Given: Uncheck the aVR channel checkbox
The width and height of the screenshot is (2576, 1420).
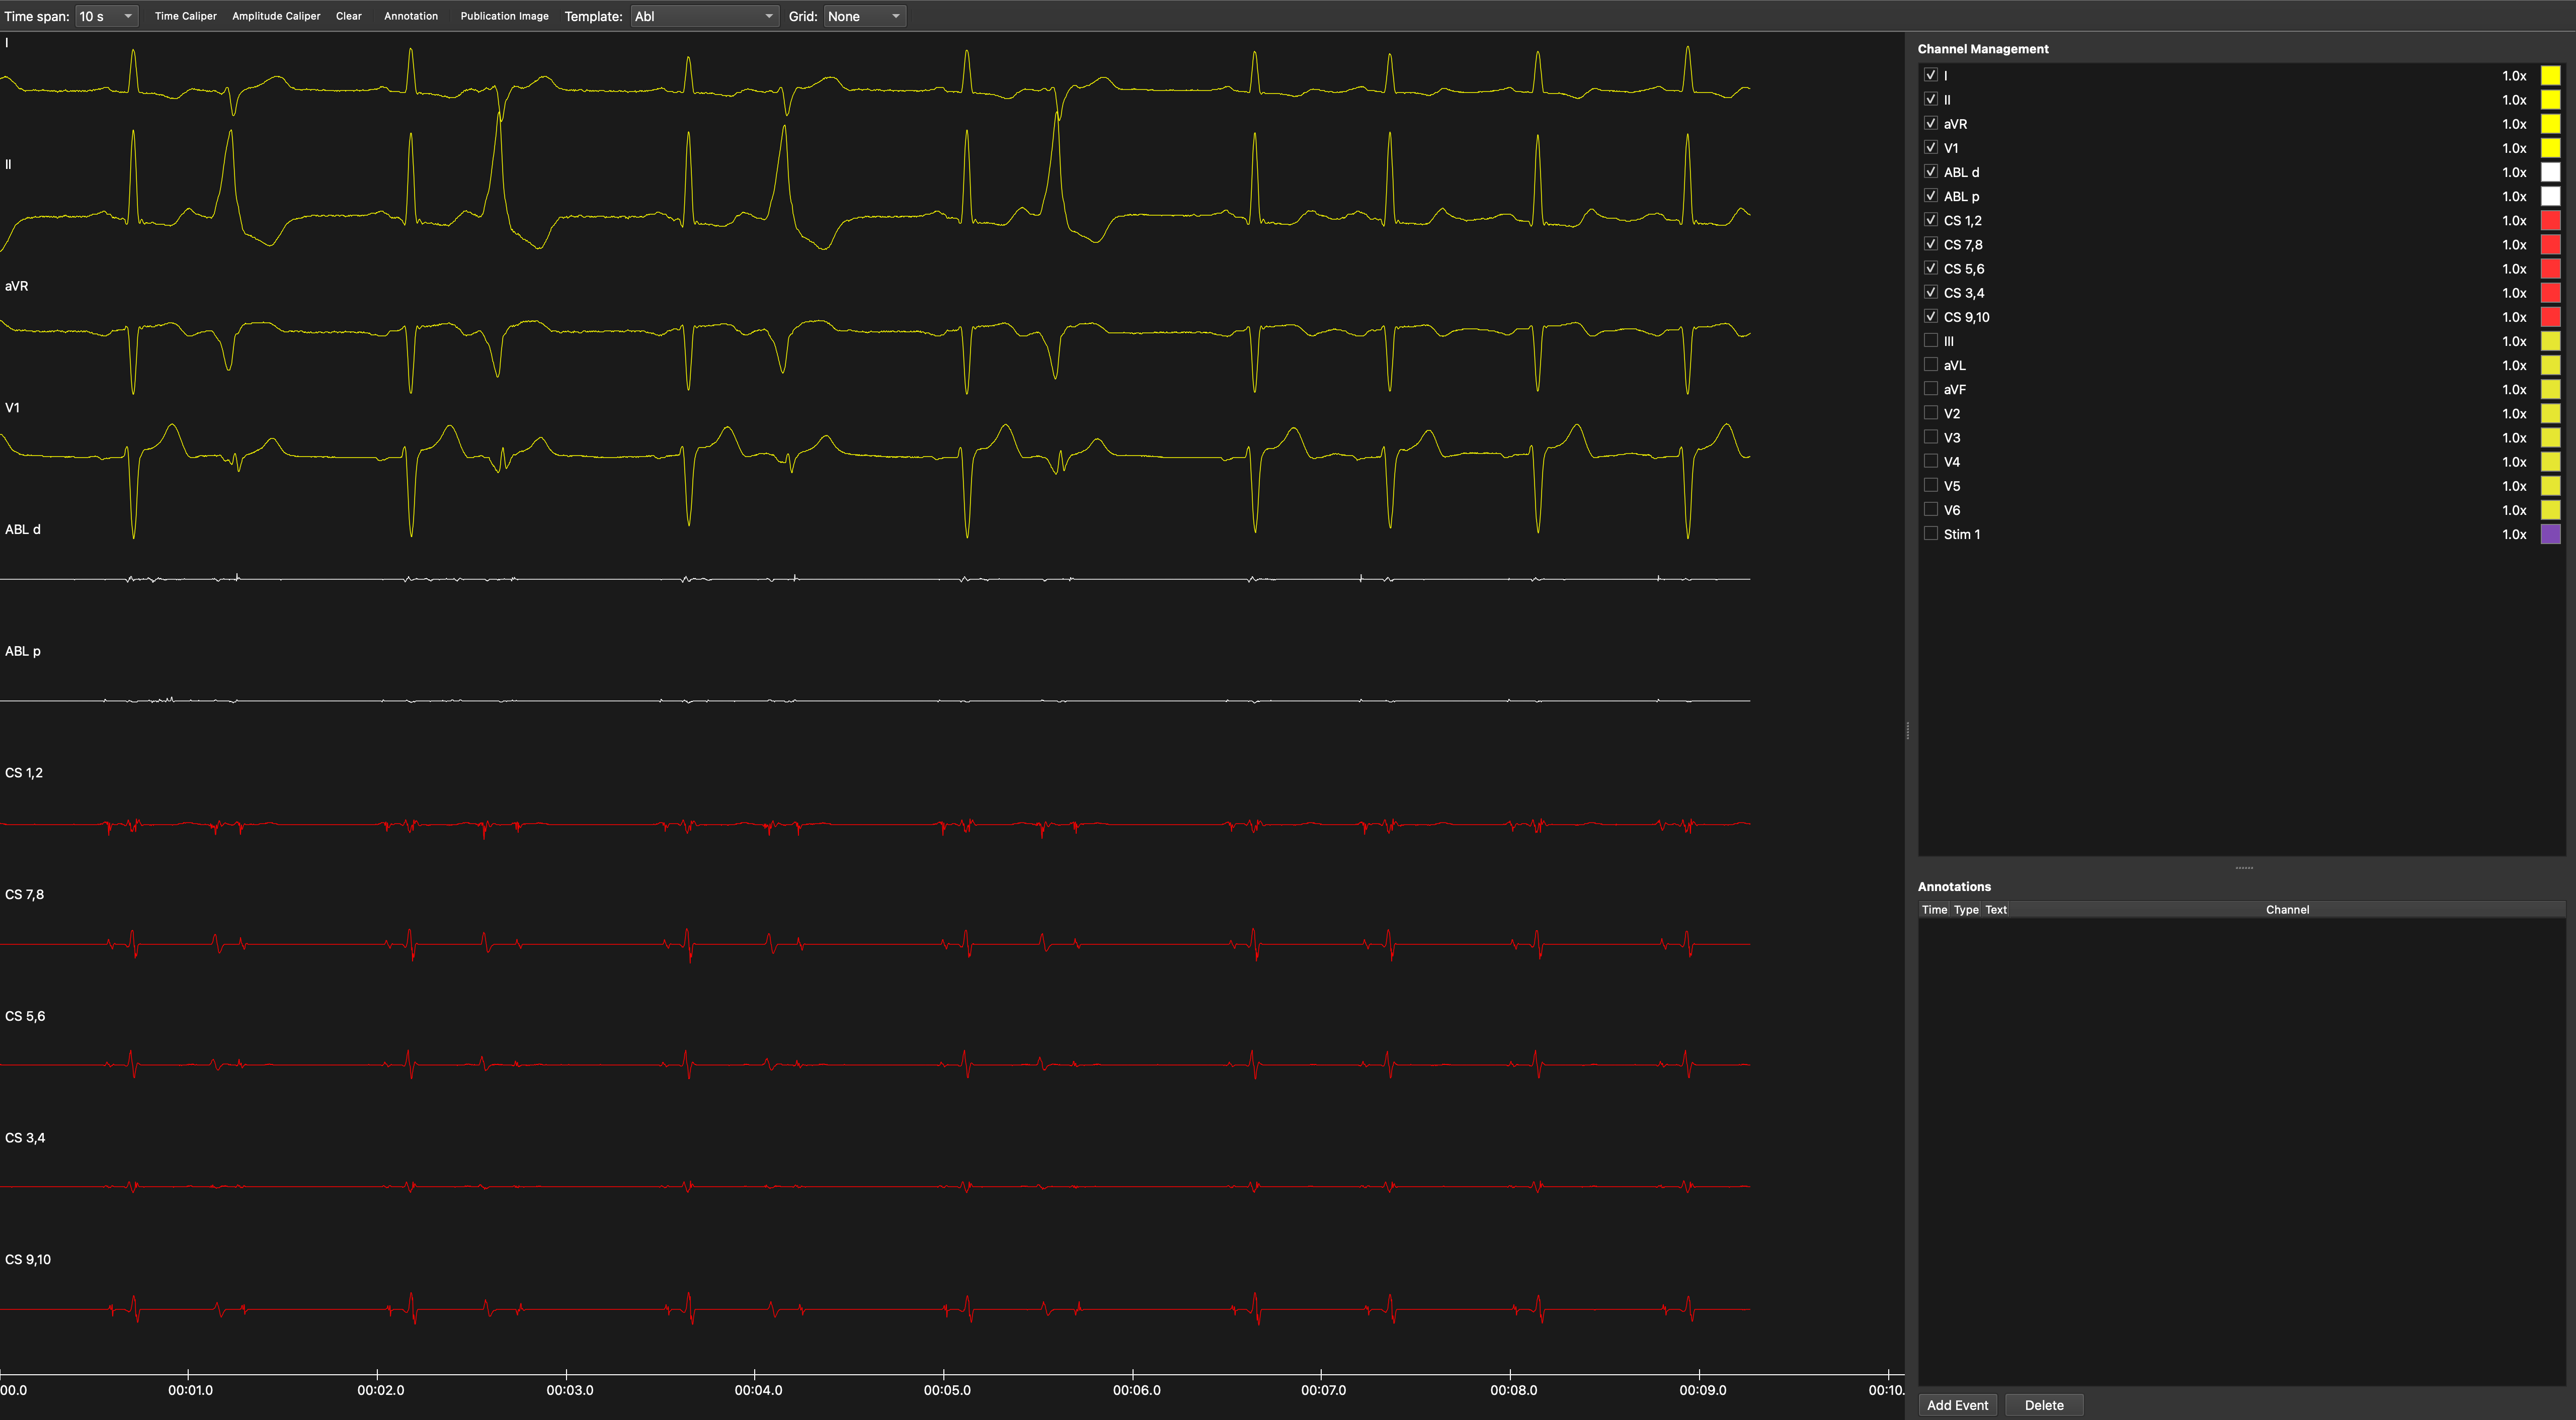Looking at the screenshot, I should (x=1931, y=123).
